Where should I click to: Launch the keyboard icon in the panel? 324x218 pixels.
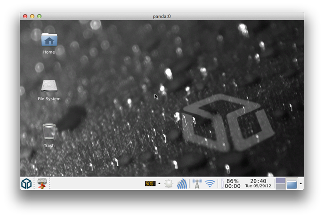click(x=42, y=184)
